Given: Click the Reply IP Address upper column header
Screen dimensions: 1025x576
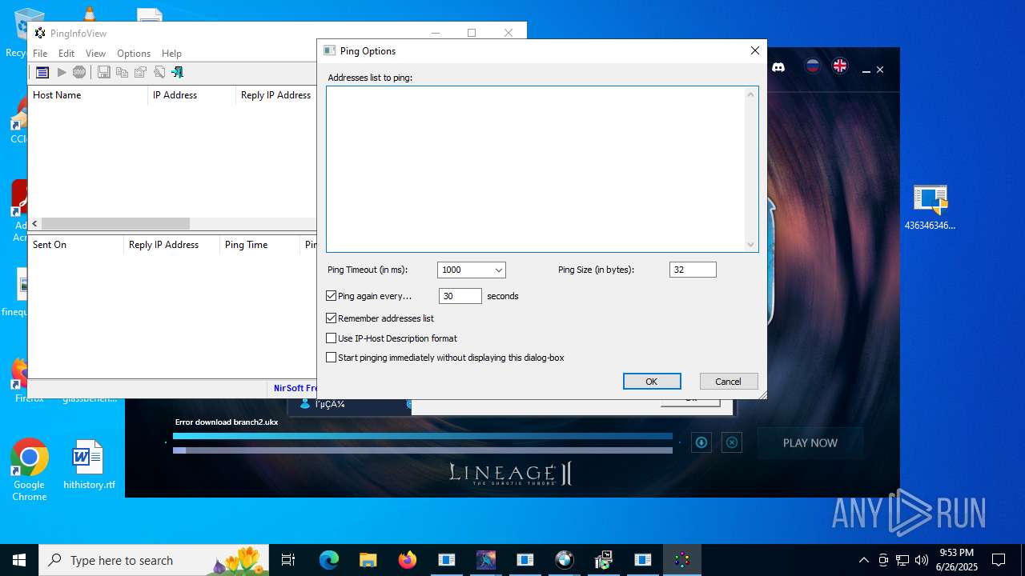Looking at the screenshot, I should point(276,95).
